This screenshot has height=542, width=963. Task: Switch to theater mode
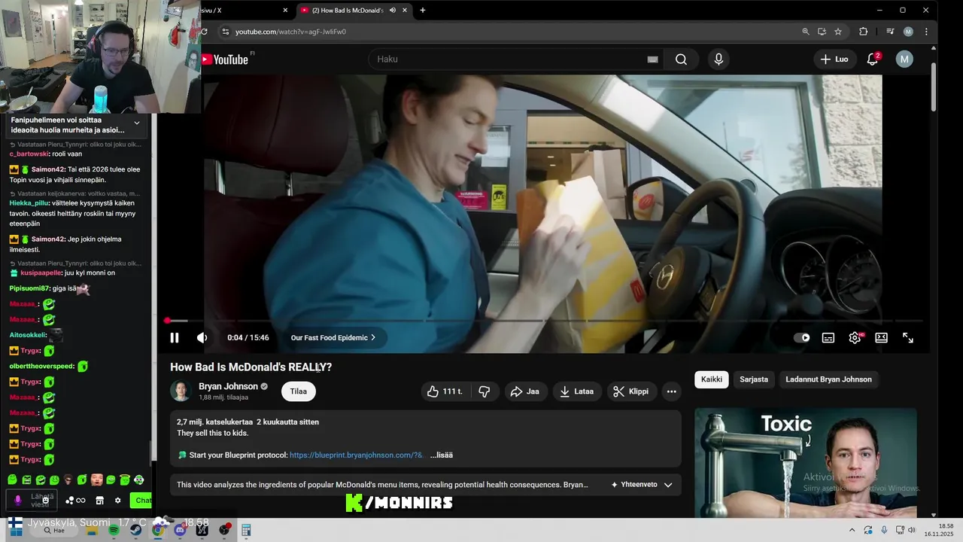point(881,338)
